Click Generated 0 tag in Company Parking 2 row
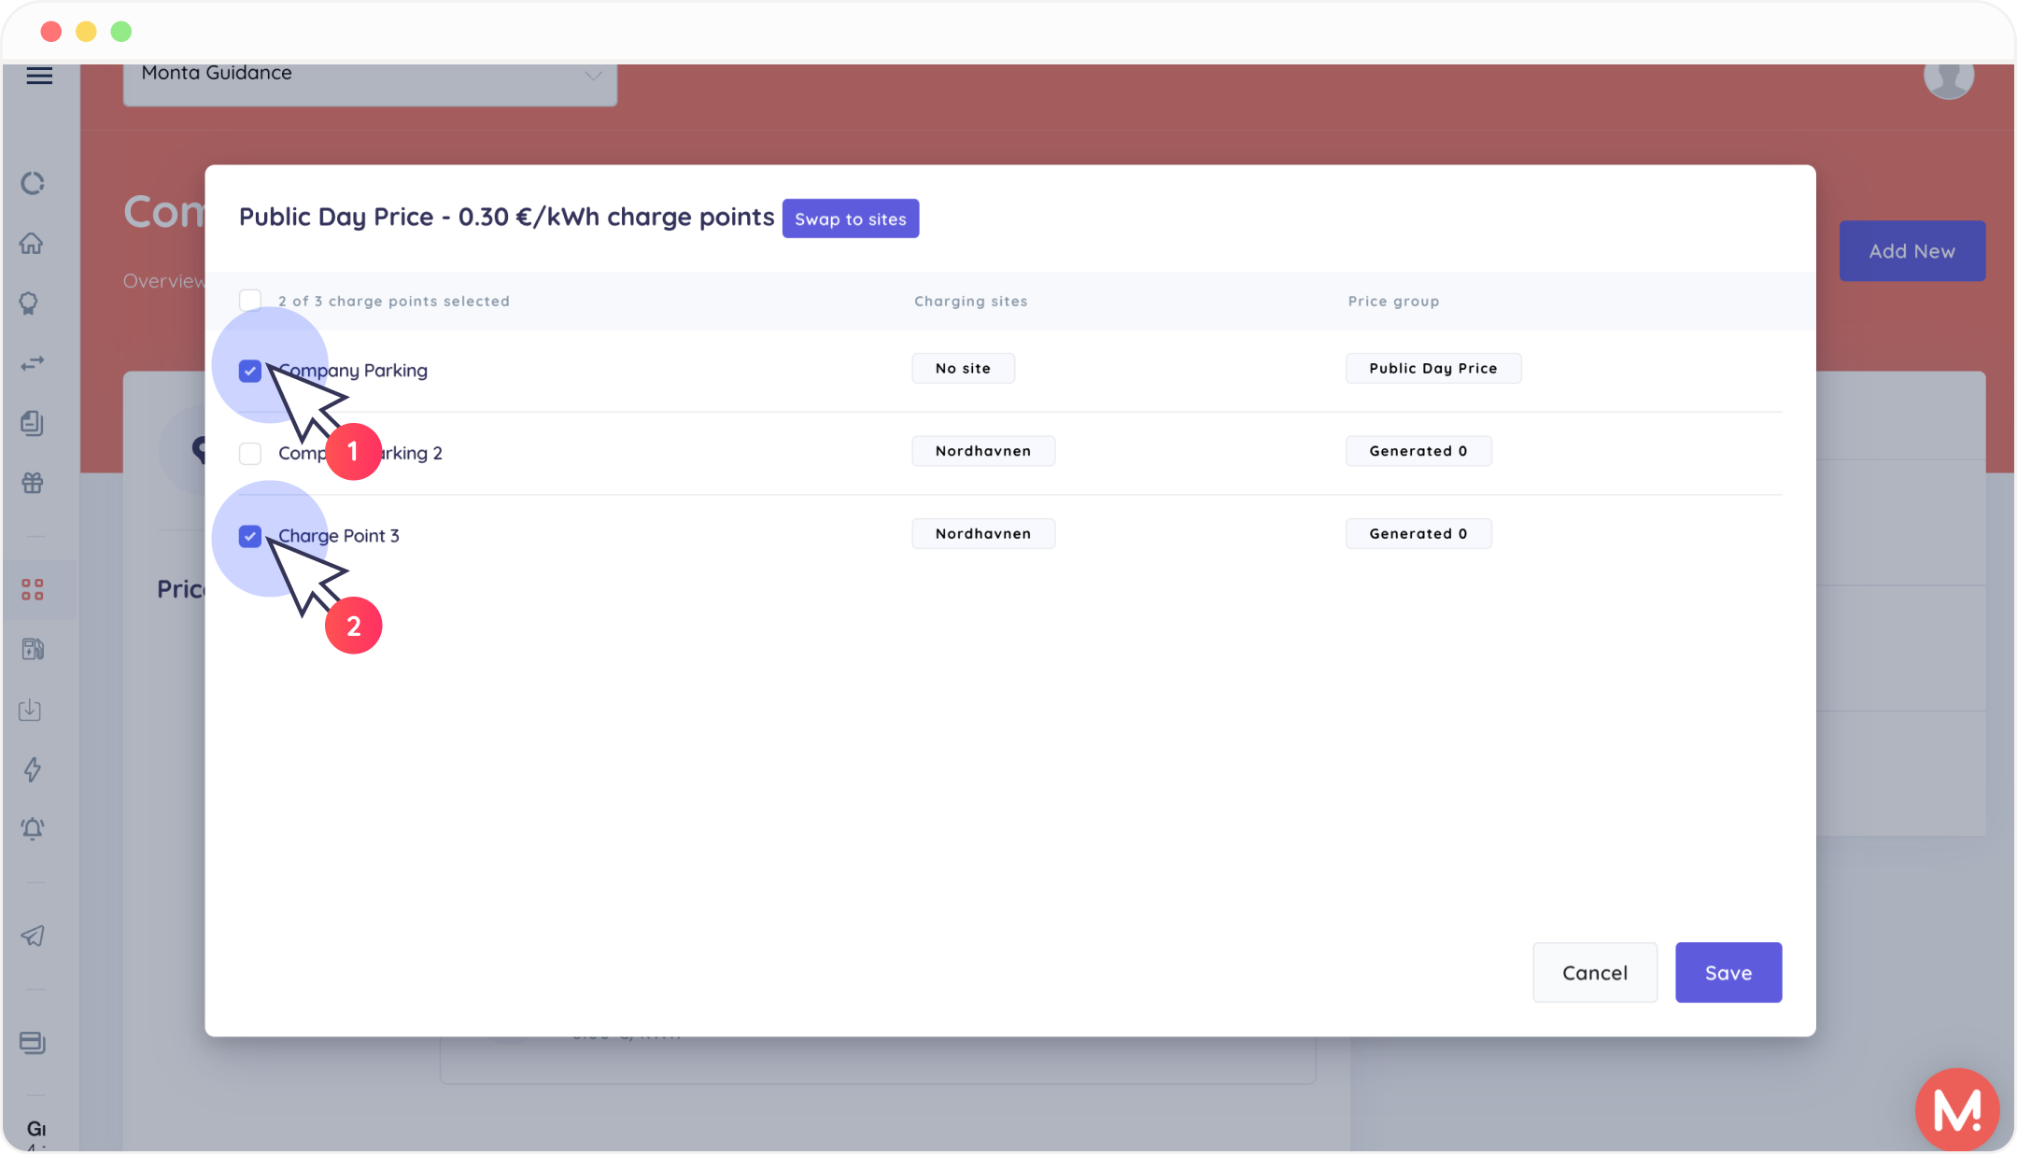The width and height of the screenshot is (2017, 1155). (x=1418, y=451)
